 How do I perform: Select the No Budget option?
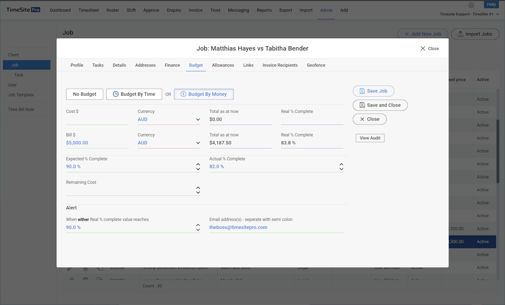pyautogui.click(x=84, y=94)
